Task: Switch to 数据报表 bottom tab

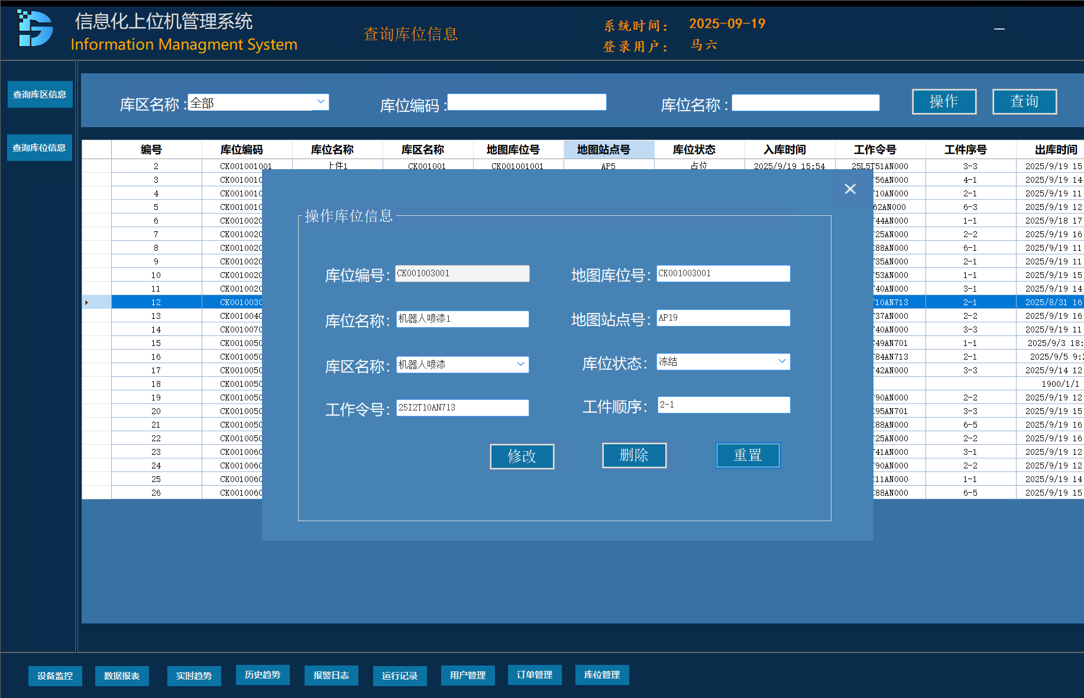Action: pyautogui.click(x=122, y=676)
